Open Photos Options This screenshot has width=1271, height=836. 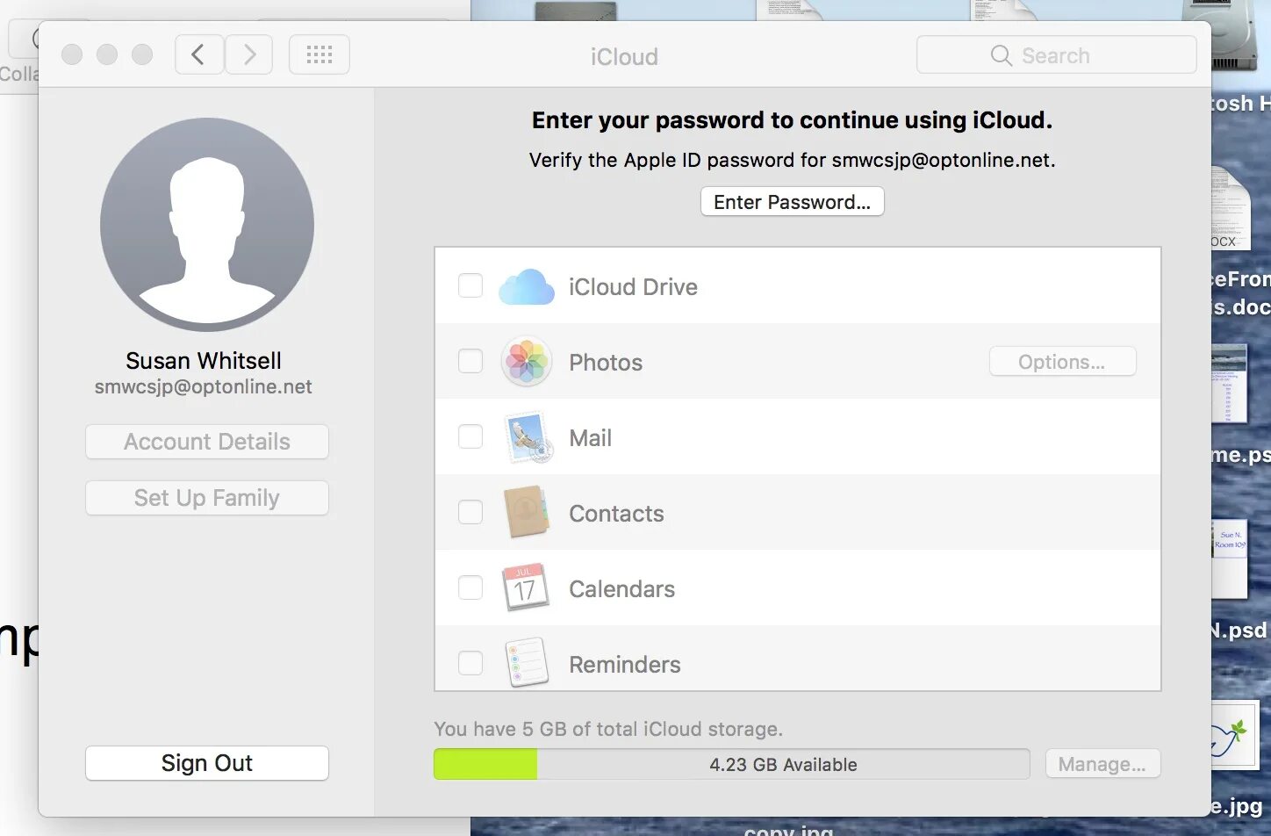[1062, 362]
